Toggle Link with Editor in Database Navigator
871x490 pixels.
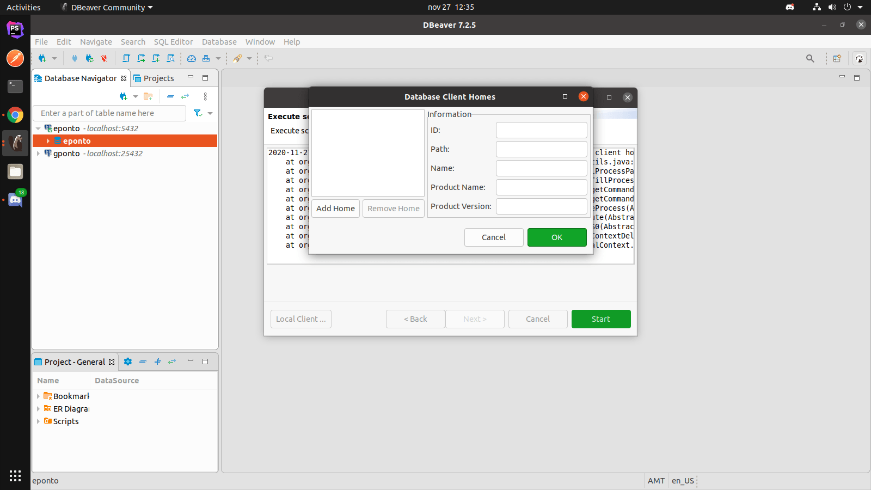[x=185, y=96]
